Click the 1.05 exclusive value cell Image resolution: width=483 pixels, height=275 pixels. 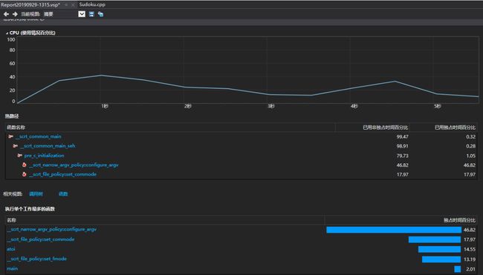(x=470, y=156)
